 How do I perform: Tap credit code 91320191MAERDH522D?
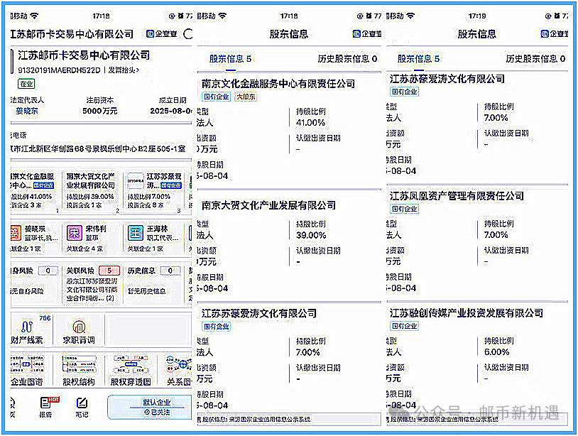pos(59,70)
